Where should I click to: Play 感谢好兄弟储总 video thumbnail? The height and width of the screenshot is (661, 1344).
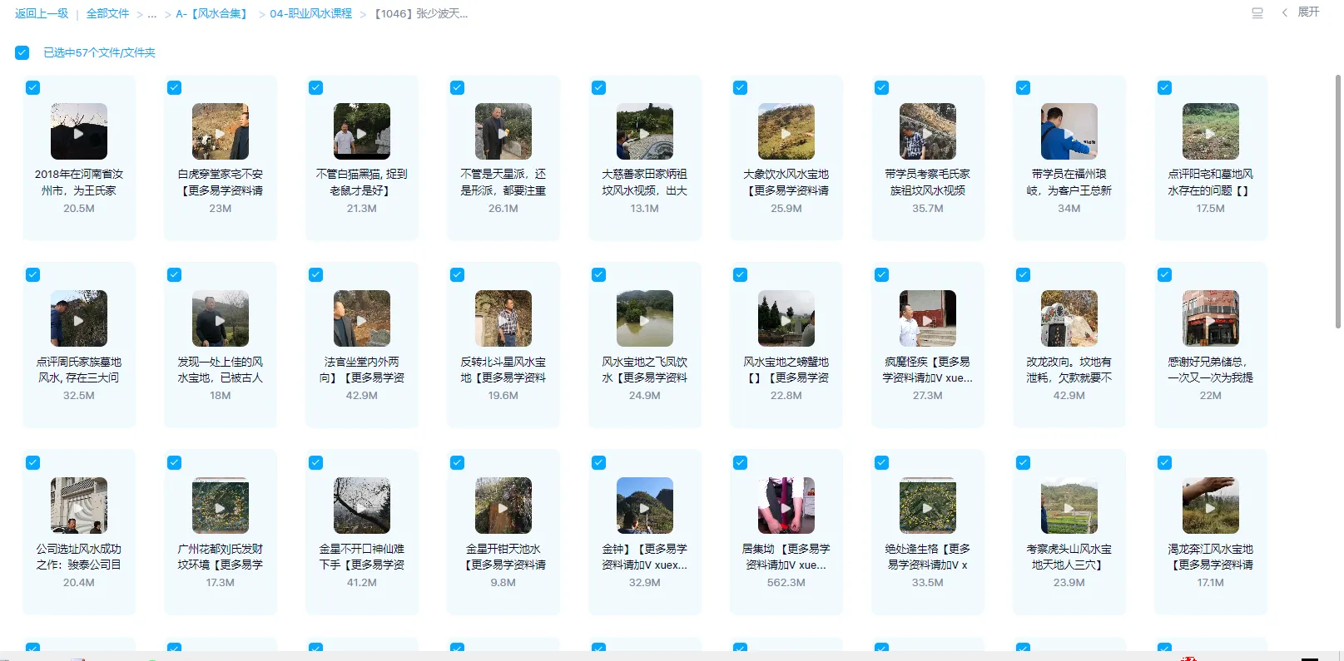tap(1211, 318)
